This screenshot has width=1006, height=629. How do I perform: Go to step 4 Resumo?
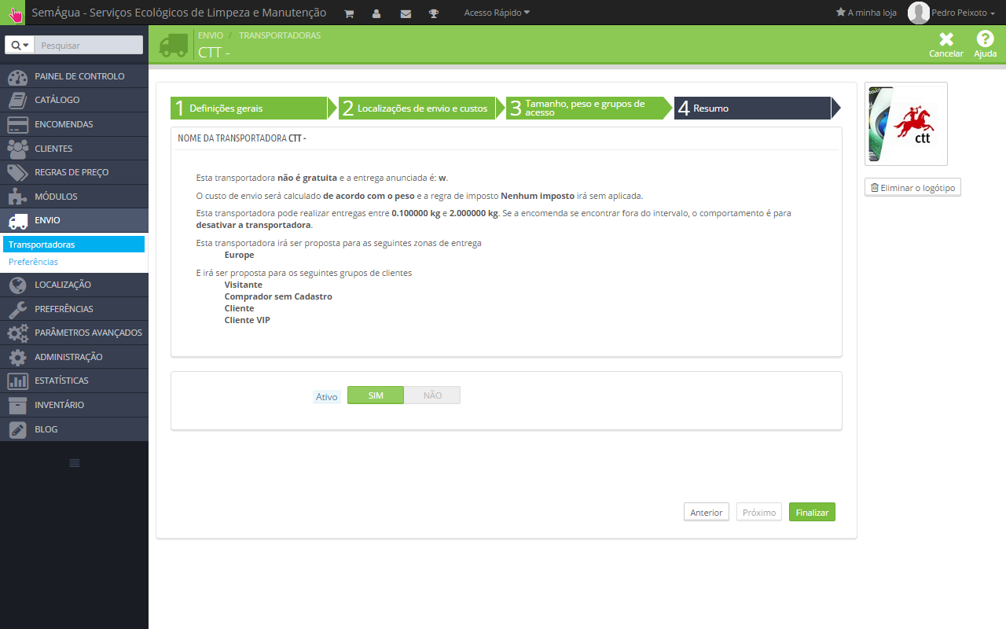click(x=752, y=109)
